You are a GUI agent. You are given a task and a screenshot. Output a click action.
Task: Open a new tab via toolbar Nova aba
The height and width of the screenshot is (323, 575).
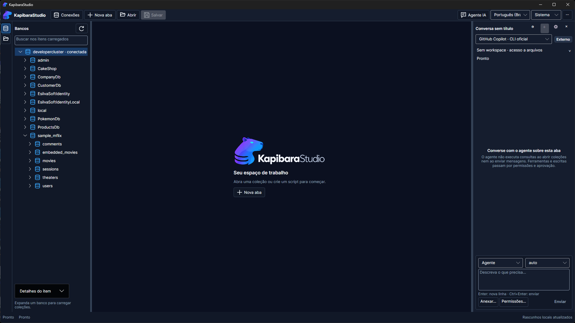(x=100, y=15)
